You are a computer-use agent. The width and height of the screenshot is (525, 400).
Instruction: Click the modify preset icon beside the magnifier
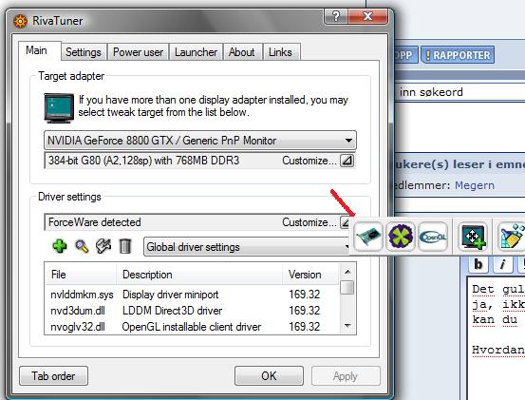[103, 246]
